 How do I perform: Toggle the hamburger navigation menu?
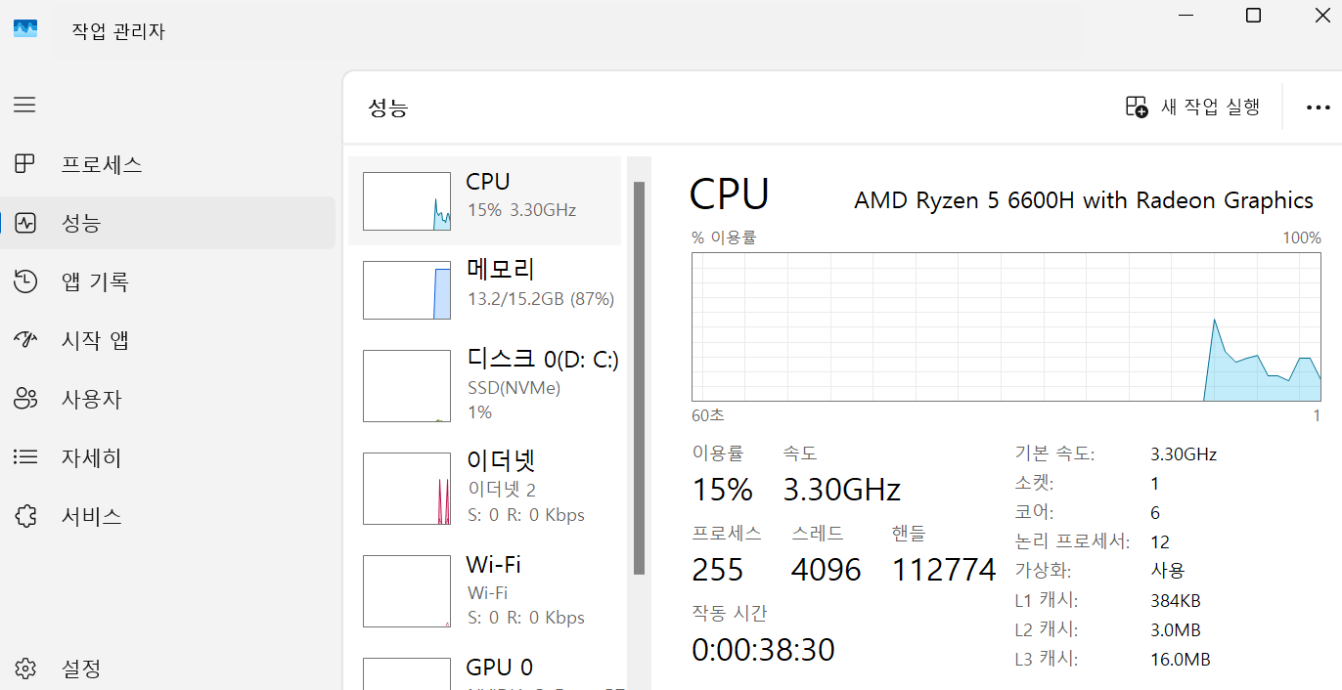(x=24, y=105)
